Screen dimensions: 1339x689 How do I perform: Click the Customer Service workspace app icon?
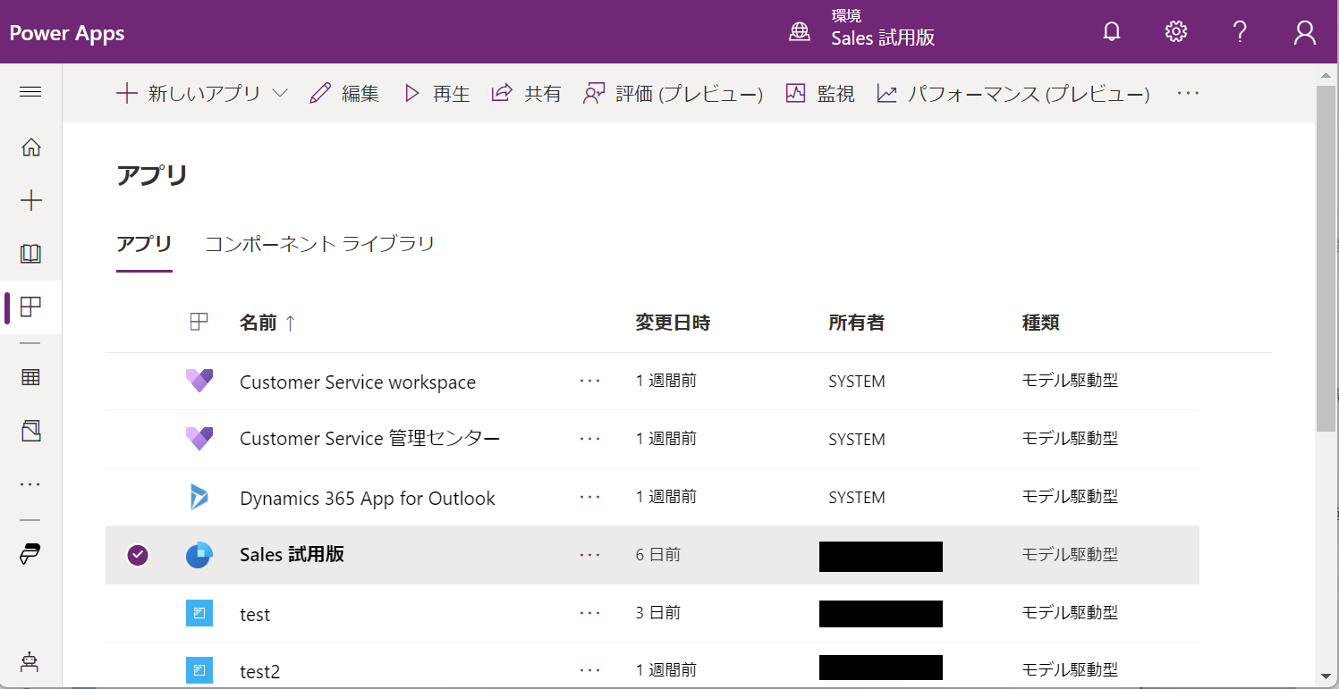[199, 382]
